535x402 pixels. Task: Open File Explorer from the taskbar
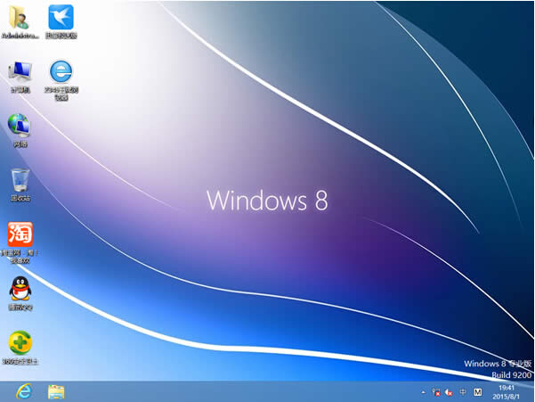pyautogui.click(x=56, y=391)
